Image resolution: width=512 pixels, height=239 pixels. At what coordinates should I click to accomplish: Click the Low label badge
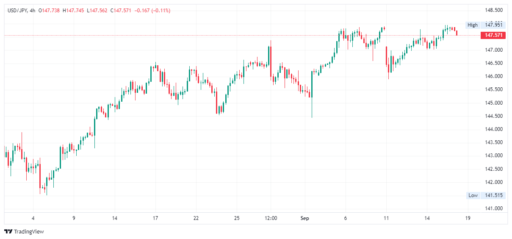(x=473, y=195)
